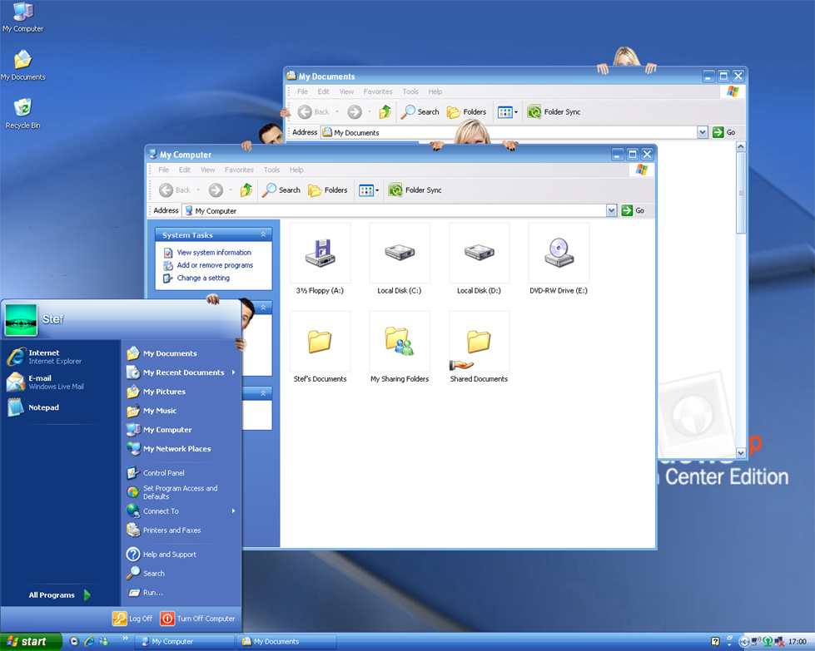815x651 pixels.
Task: Click the All Programs button
Action: (x=58, y=595)
